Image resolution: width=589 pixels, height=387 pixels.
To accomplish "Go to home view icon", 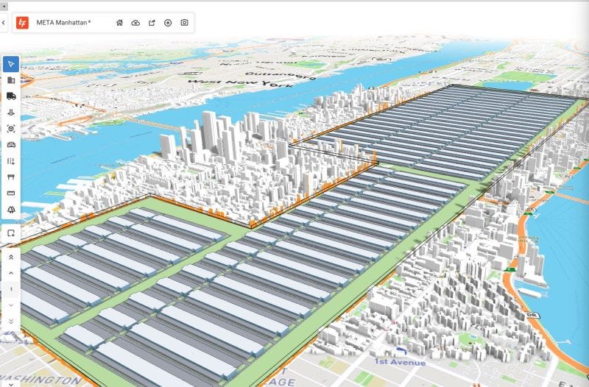I will (119, 23).
